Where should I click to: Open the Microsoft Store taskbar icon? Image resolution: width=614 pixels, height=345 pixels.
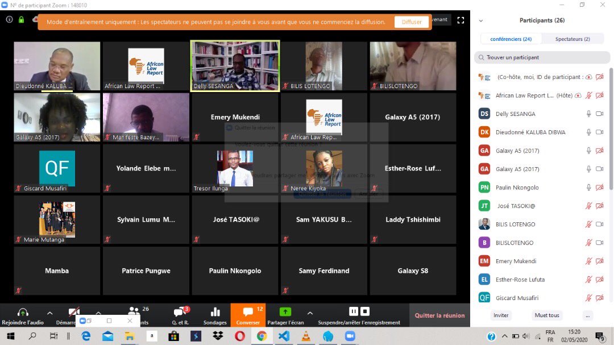click(x=173, y=336)
